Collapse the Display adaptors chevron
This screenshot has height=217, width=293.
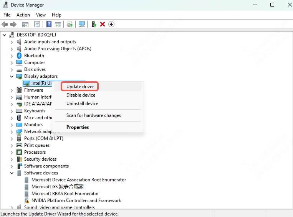(x=12, y=76)
